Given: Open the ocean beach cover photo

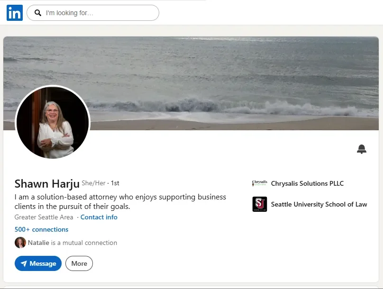Looking at the screenshot, I should (x=191, y=83).
